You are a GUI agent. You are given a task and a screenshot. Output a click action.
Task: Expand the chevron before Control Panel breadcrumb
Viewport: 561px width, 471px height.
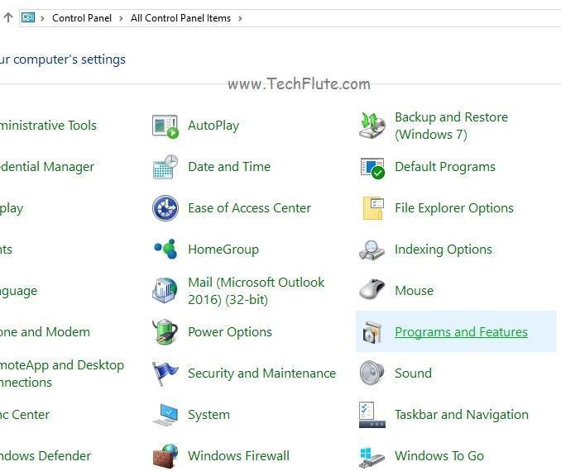tap(42, 18)
